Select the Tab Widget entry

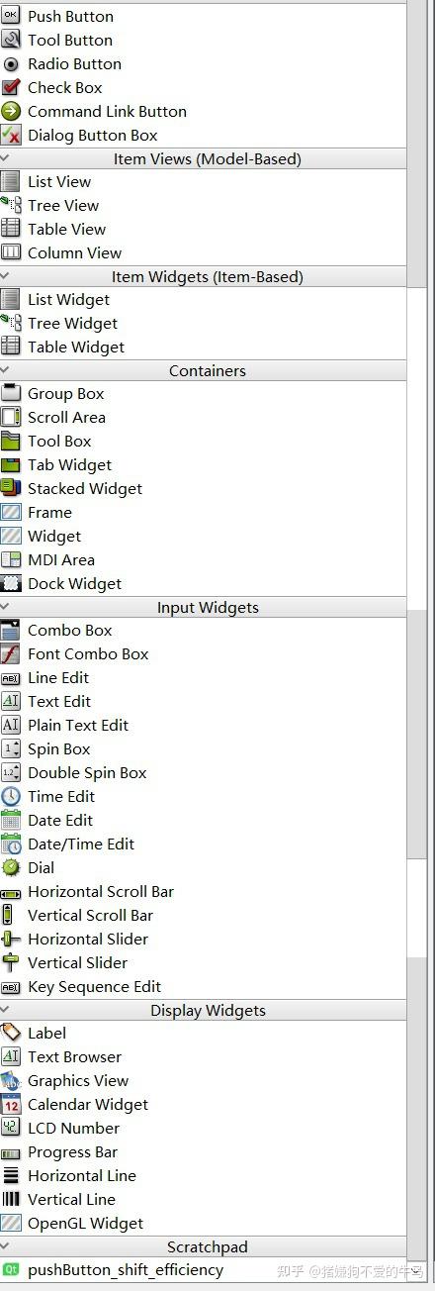(203, 464)
